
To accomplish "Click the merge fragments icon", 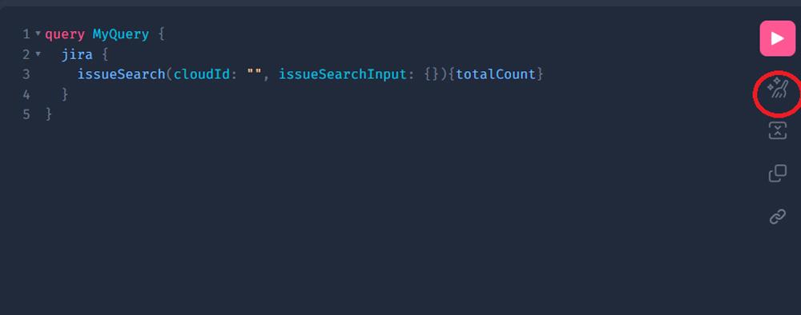I will (778, 130).
